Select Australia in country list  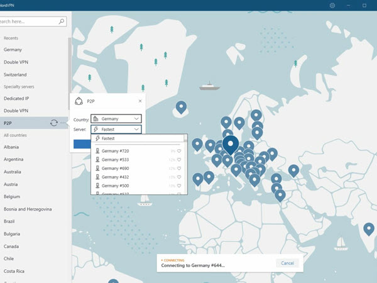pos(13,172)
